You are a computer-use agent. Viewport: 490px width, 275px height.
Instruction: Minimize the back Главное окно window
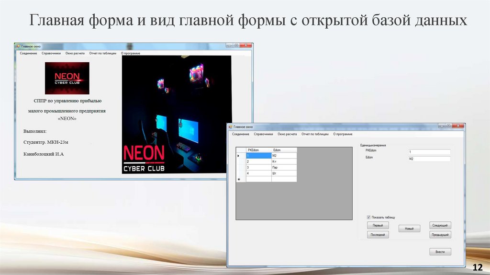click(229, 46)
